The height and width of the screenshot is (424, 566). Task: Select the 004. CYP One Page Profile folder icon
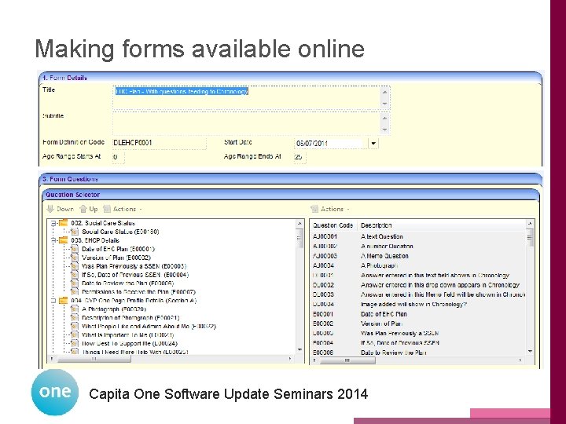63,300
